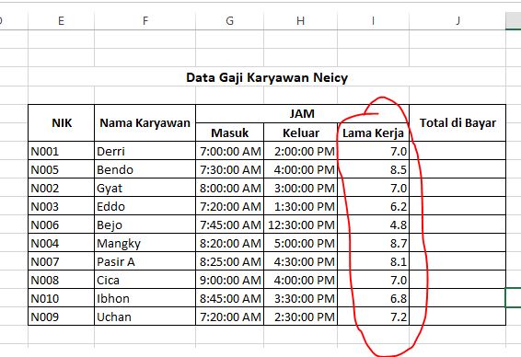This screenshot has width=521, height=357.
Task: Click the title 'Data Gaji Karyawan Neicy'
Action: tap(267, 77)
